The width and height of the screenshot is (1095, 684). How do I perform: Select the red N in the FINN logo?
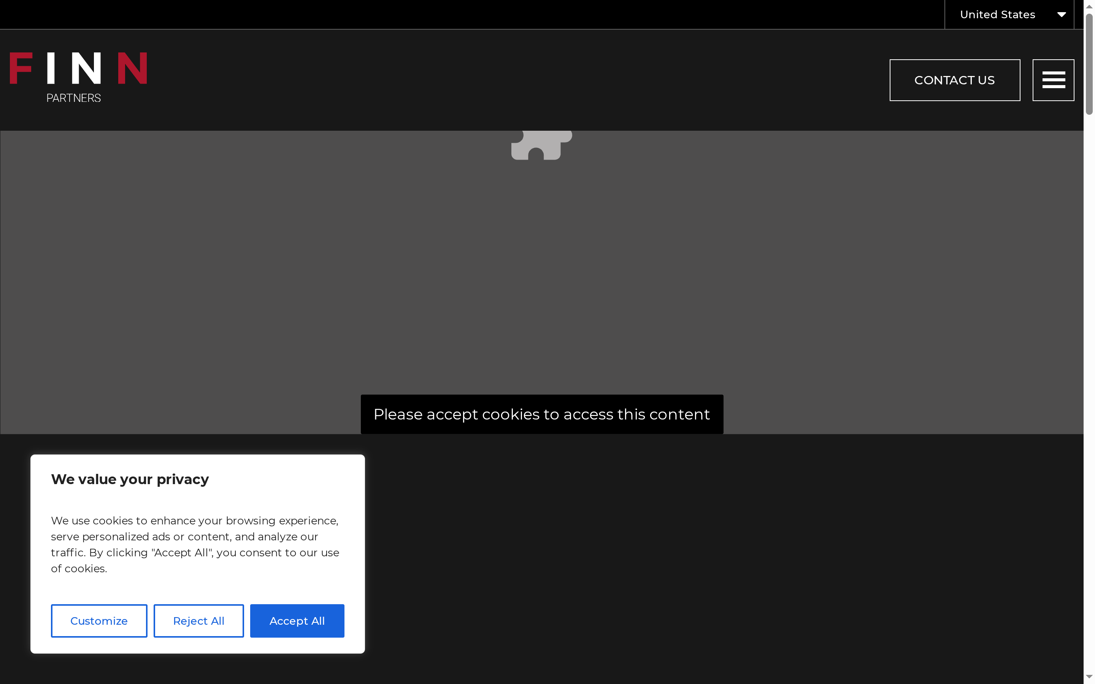[133, 68]
